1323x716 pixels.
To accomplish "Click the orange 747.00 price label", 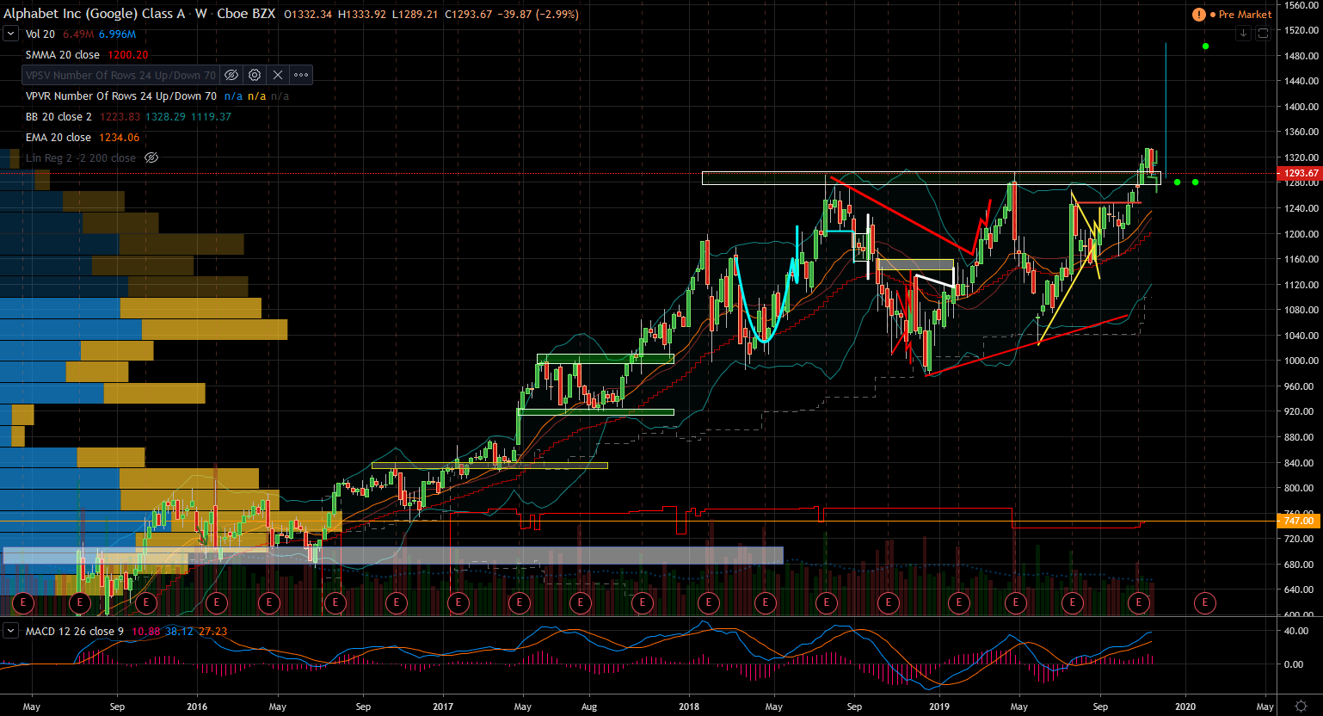I will (1299, 521).
